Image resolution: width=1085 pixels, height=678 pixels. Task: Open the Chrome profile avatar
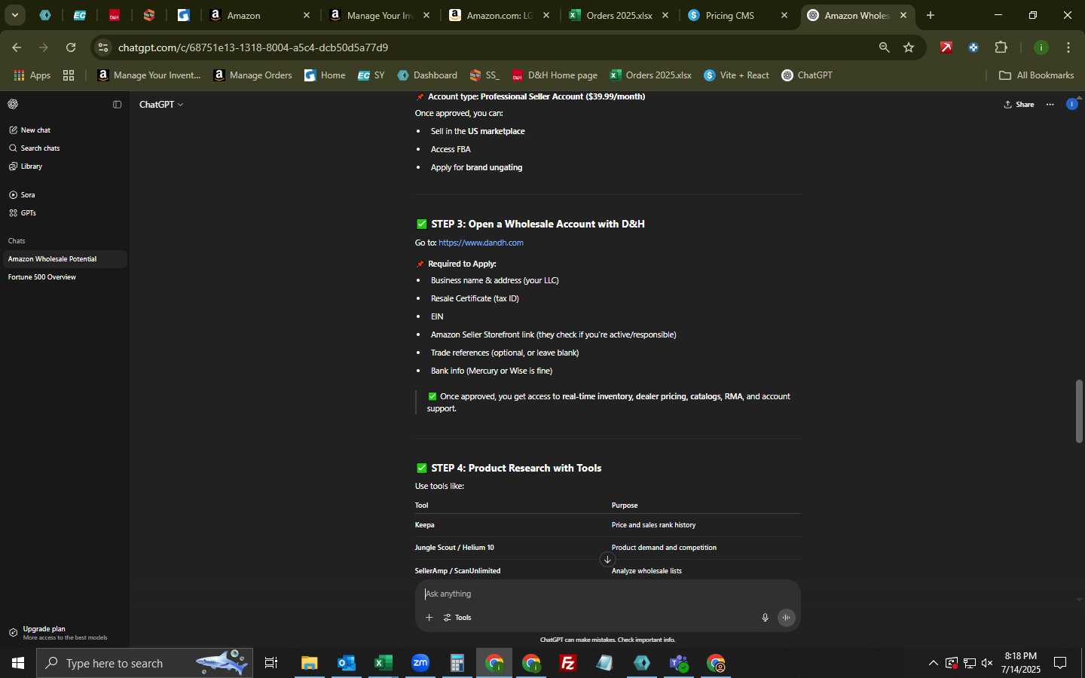point(1041,47)
